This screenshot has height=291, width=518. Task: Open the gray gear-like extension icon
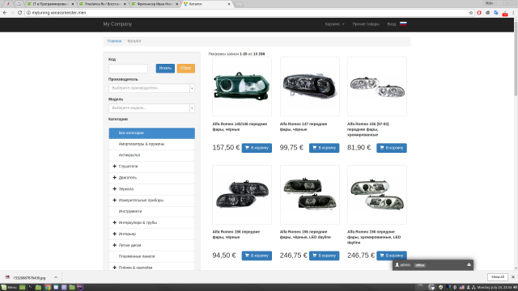point(487,13)
